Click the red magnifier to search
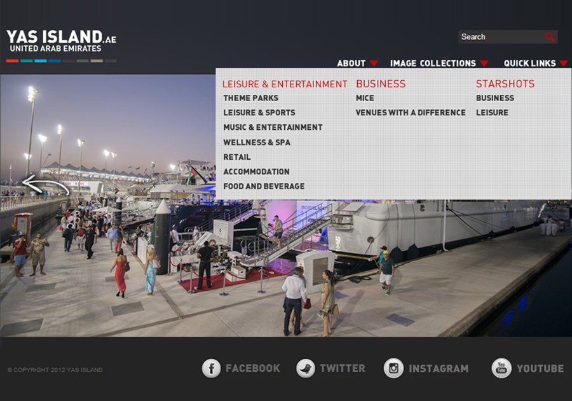Image resolution: width=572 pixels, height=401 pixels. [550, 36]
